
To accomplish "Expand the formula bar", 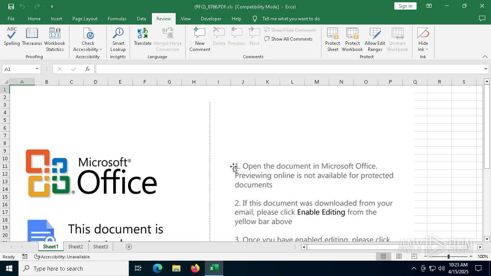I will pos(486,69).
